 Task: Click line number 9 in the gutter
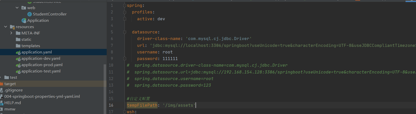(112, 59)
